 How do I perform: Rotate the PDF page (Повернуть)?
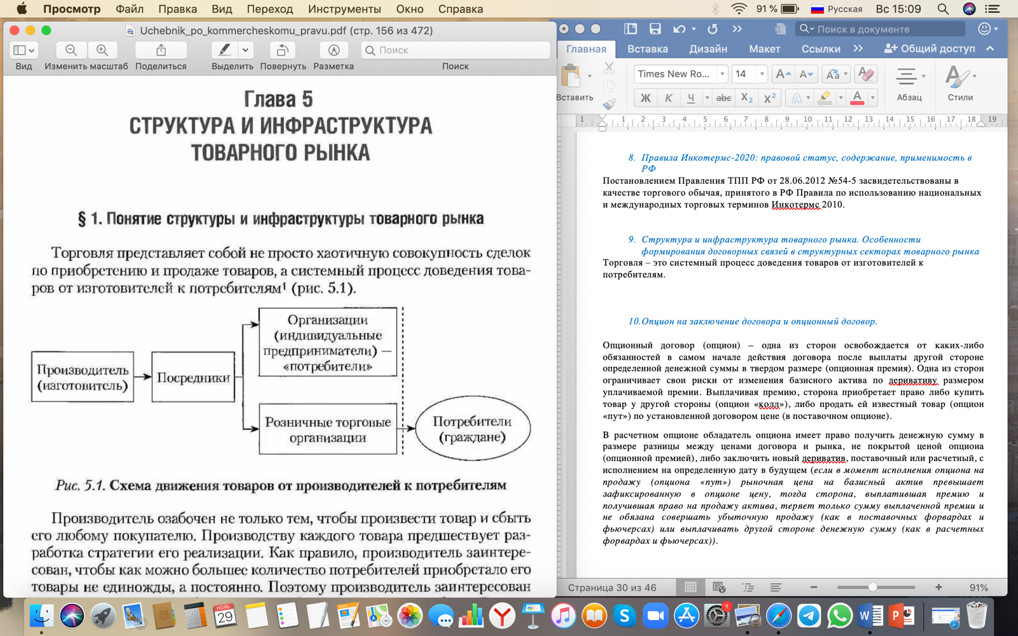(x=282, y=50)
